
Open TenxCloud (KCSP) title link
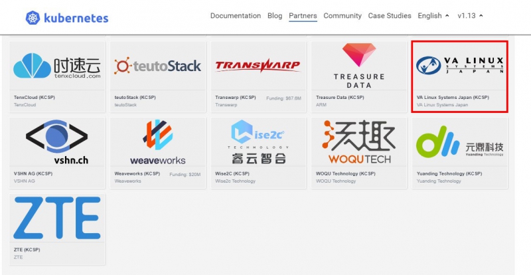tap(35, 98)
